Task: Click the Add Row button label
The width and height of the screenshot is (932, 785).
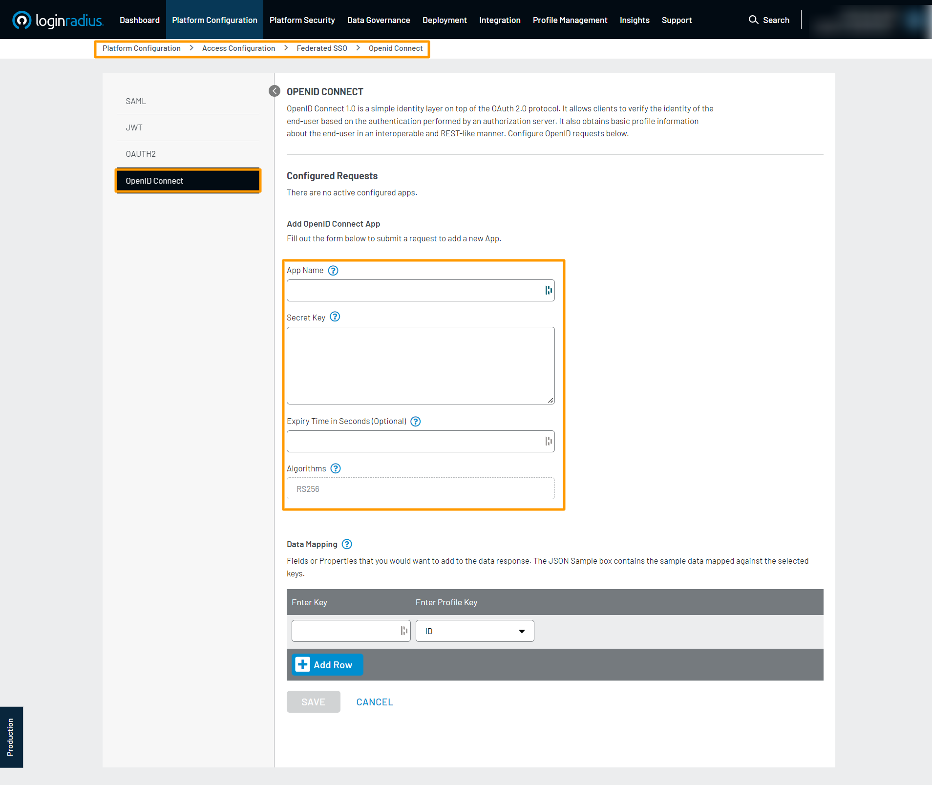Action: (x=333, y=665)
